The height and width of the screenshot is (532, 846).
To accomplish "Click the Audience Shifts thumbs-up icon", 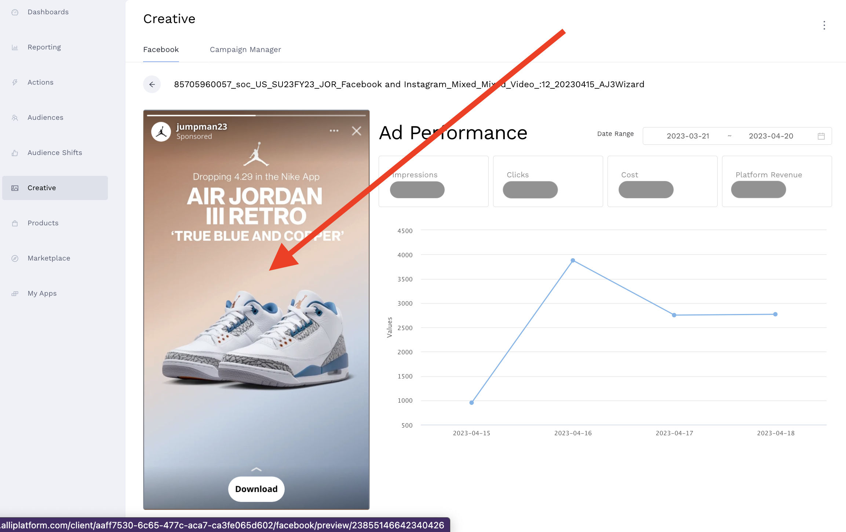I will tap(15, 153).
